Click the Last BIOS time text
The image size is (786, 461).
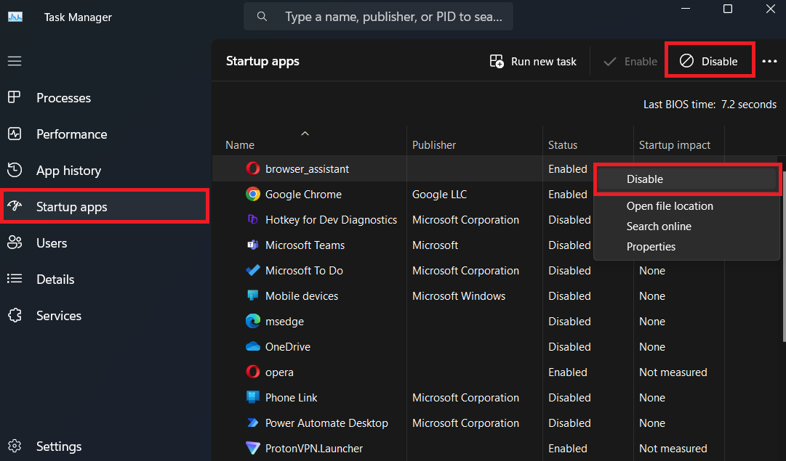click(x=710, y=104)
